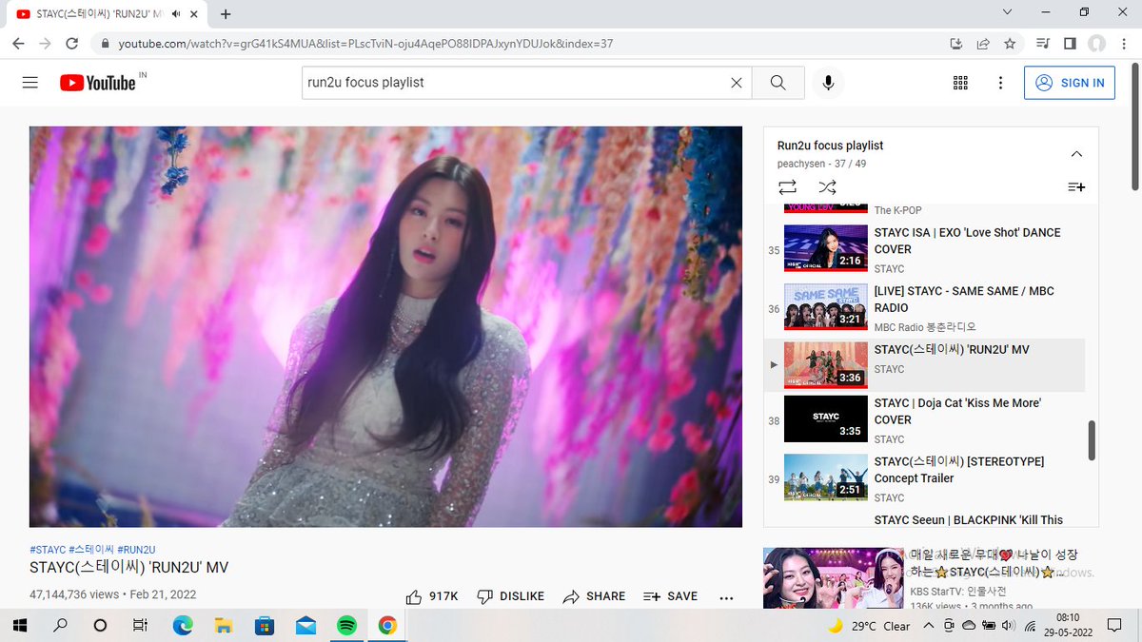Click the SHARE button below video
Image resolution: width=1142 pixels, height=642 pixels.
point(594,596)
